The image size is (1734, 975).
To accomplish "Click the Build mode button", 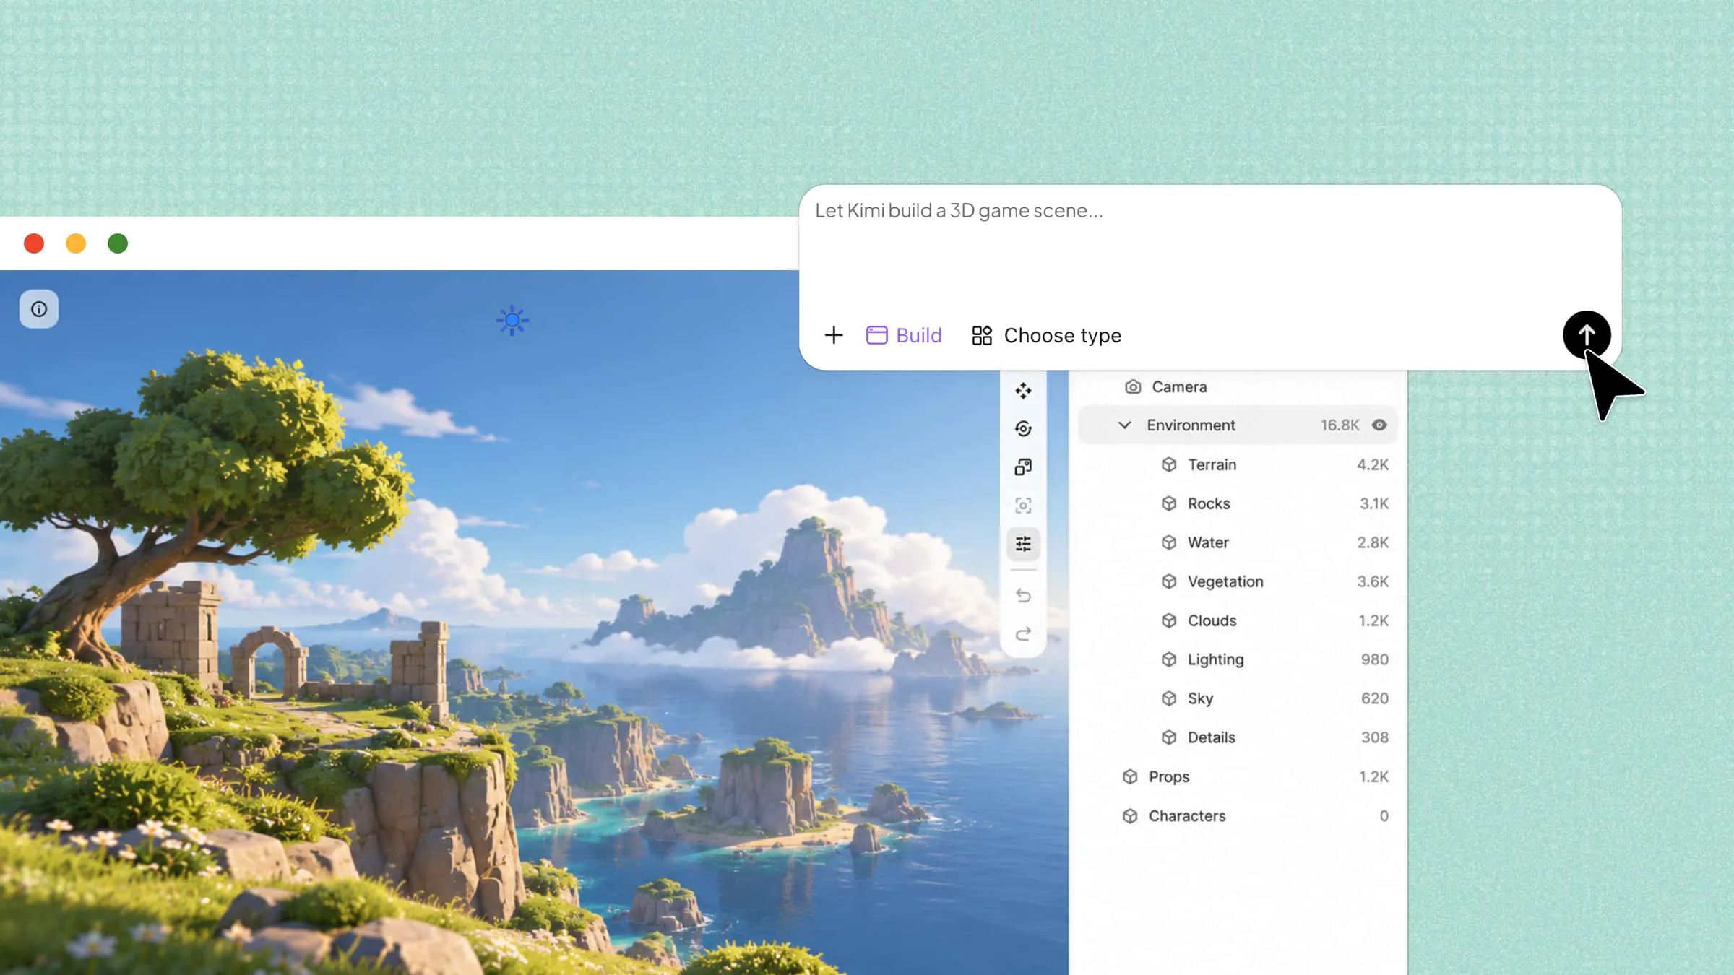I will tap(904, 335).
